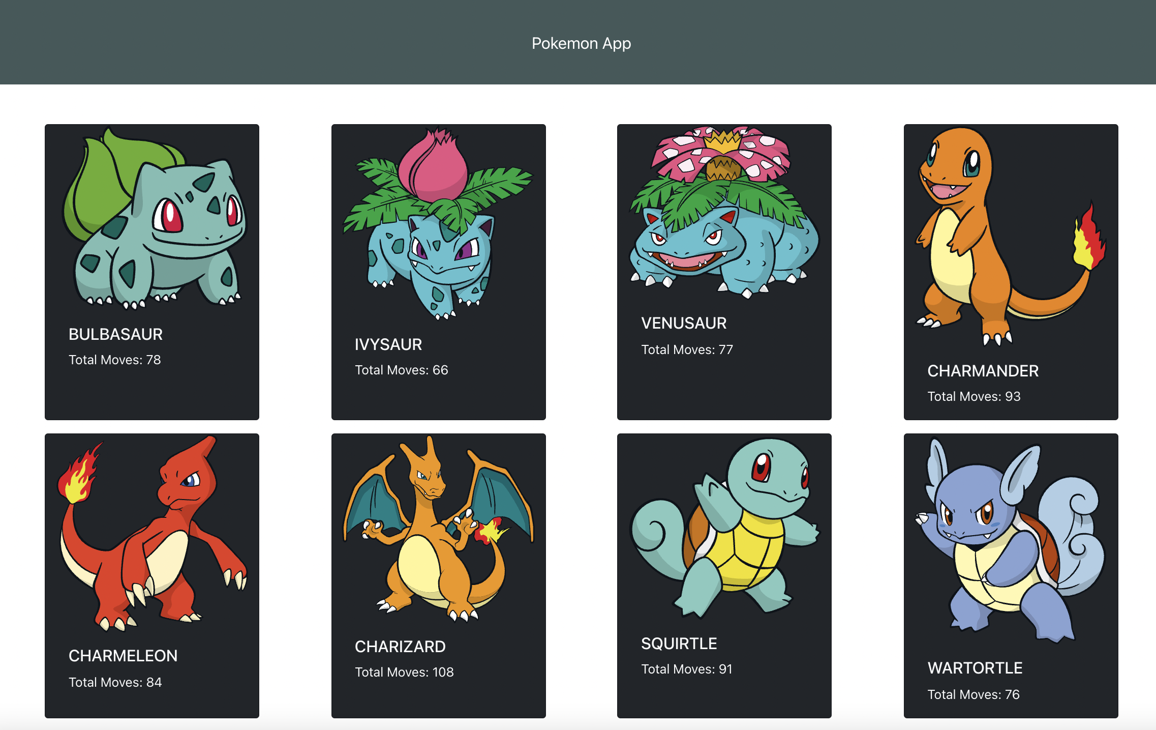Select the VENUSAUR name label

(684, 323)
